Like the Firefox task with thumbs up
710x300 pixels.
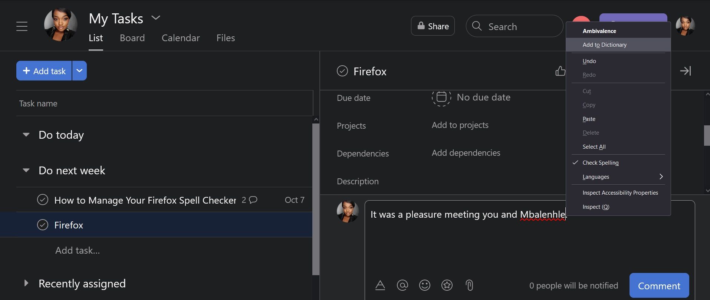pyautogui.click(x=560, y=71)
